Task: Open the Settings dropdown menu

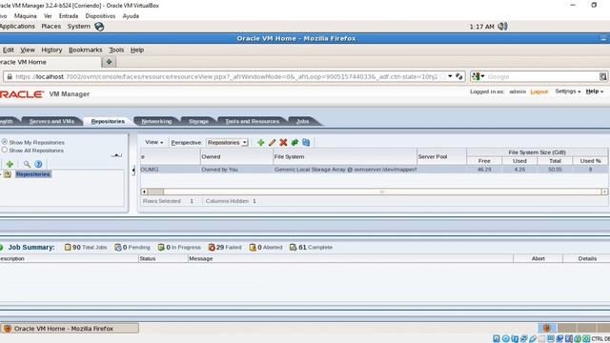Action: tap(568, 91)
